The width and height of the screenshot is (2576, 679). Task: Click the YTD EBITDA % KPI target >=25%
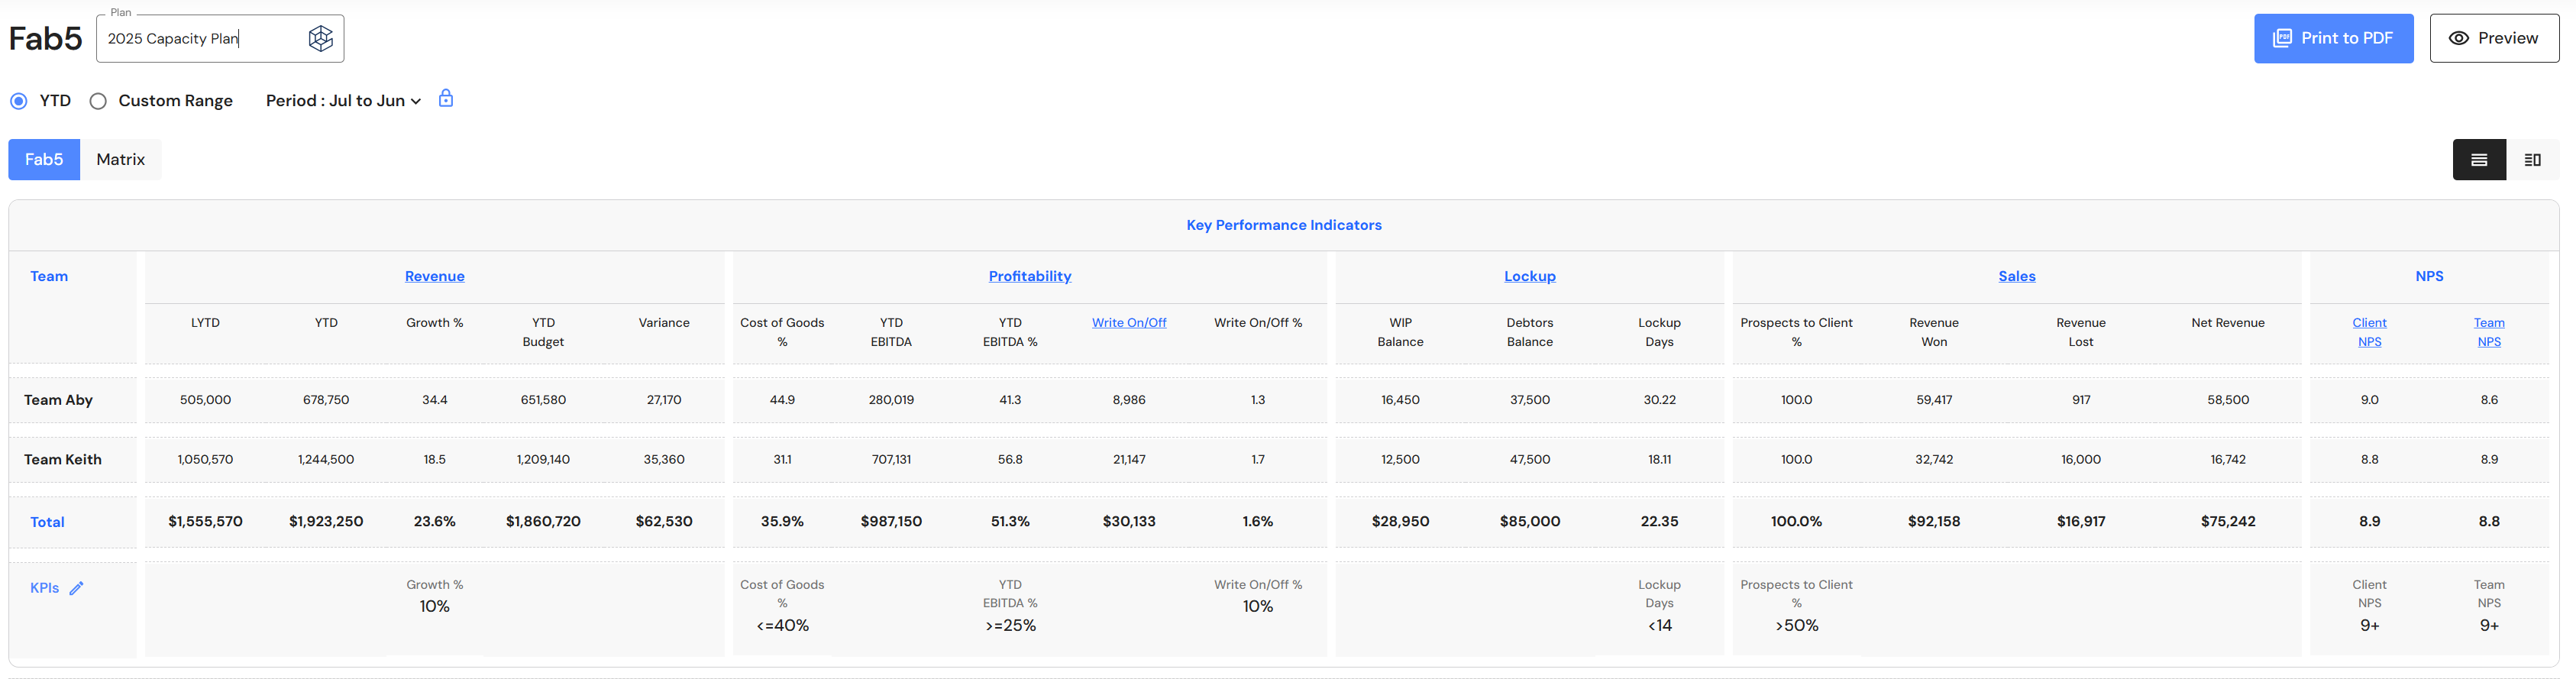coord(1010,626)
